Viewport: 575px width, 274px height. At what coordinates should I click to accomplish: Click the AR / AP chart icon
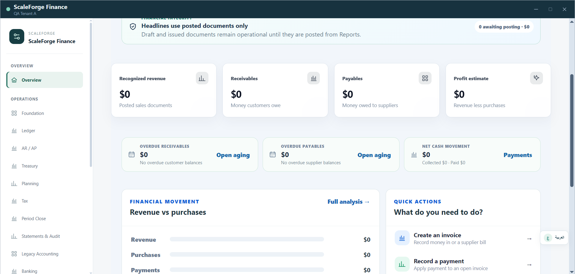coord(14,148)
